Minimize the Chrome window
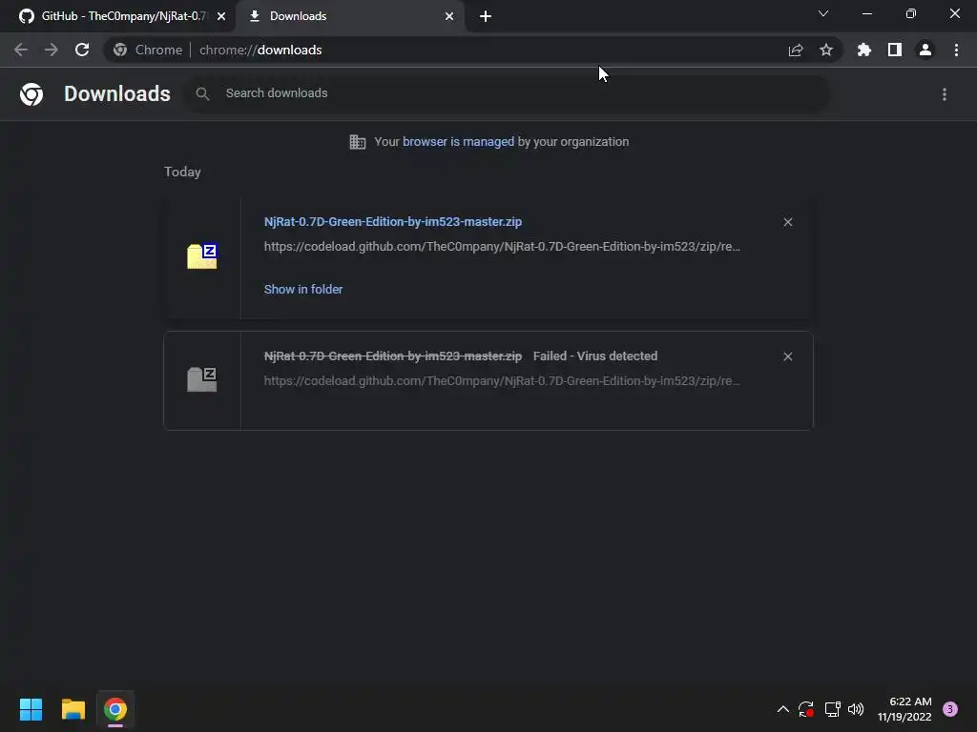The width and height of the screenshot is (977, 732). 866,13
